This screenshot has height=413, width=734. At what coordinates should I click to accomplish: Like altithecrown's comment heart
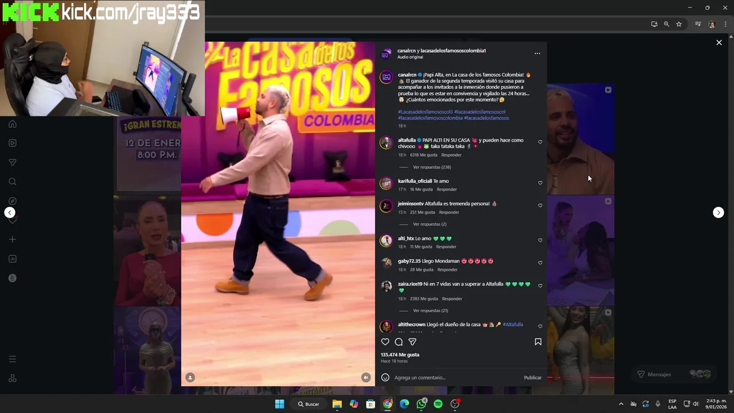click(540, 326)
